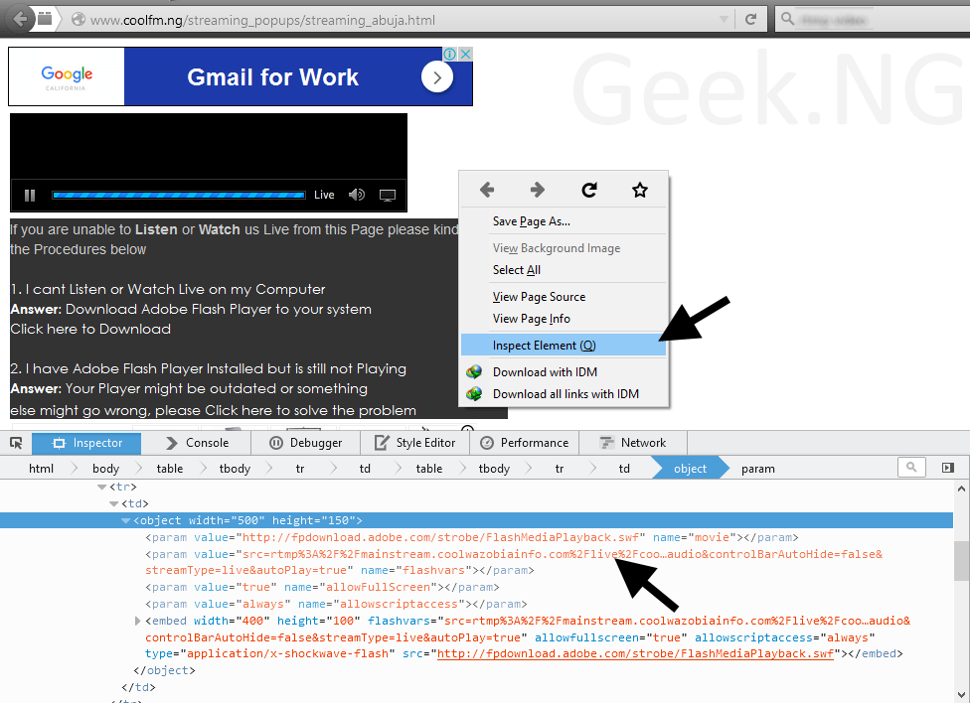Click the markup view scrollbar thumb
This screenshot has width=970, height=703.
(961, 561)
